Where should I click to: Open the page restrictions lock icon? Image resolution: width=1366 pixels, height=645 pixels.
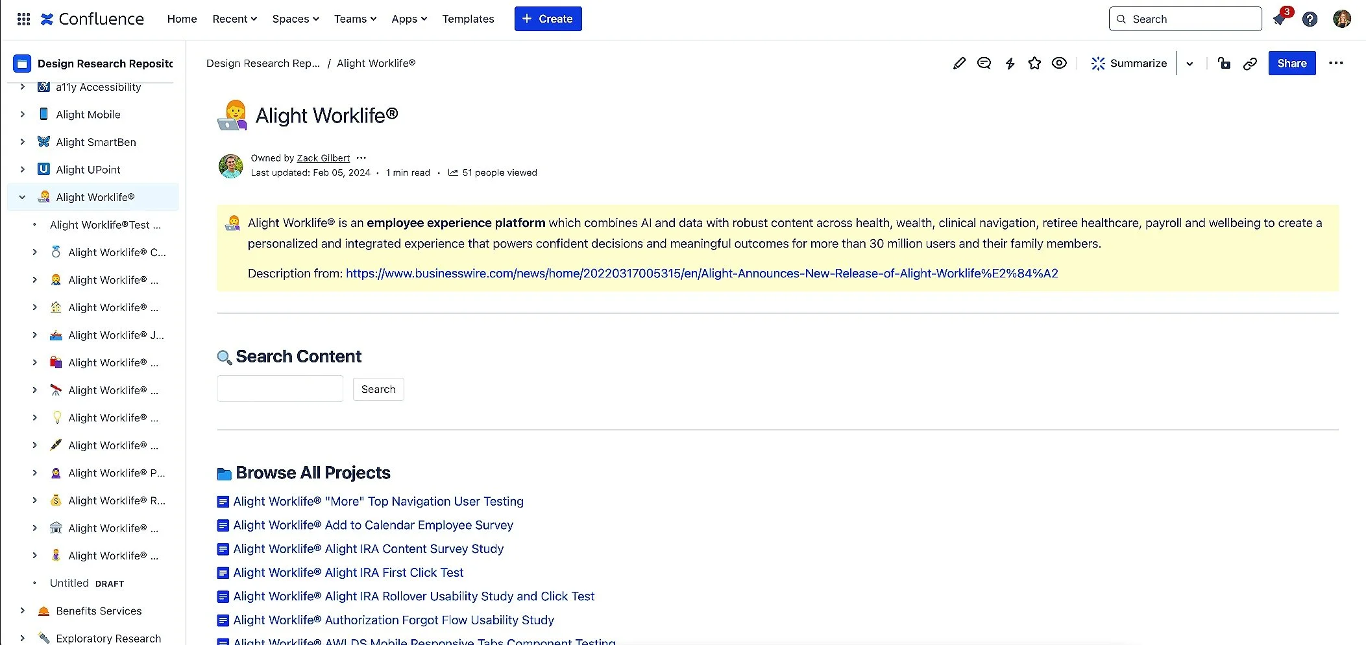coord(1224,63)
